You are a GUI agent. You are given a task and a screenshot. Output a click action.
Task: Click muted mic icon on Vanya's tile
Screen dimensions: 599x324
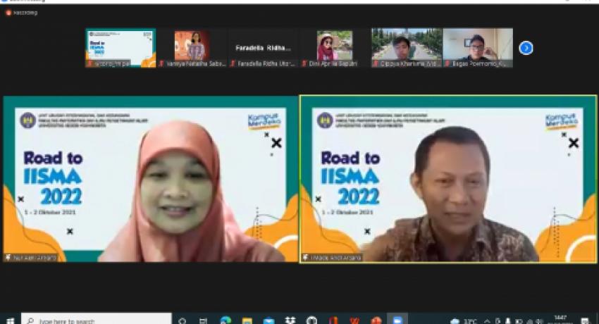[161, 63]
